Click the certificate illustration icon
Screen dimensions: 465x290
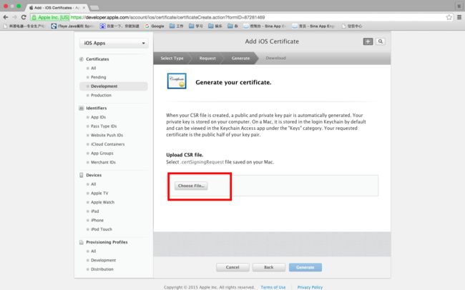click(x=177, y=81)
